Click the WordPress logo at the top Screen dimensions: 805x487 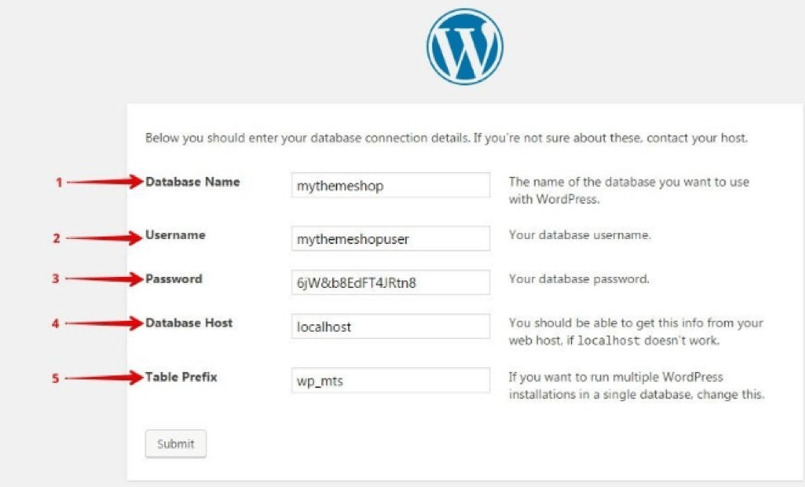pos(464,47)
